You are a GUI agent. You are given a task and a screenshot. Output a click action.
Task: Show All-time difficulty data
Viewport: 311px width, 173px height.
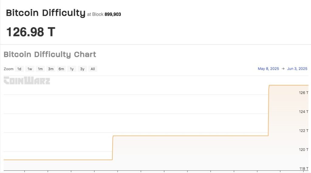point(93,69)
